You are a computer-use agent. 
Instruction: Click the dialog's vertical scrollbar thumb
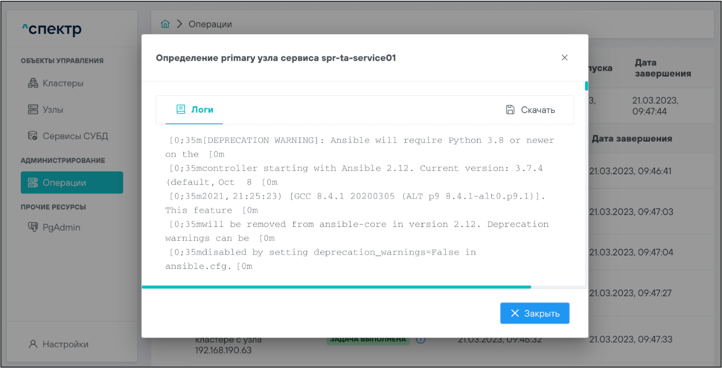tap(586, 86)
